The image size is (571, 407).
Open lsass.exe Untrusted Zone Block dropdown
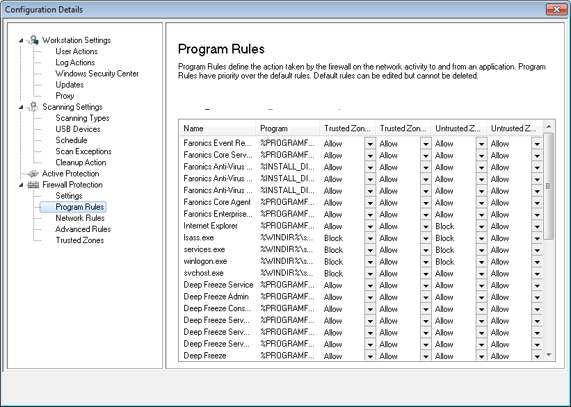pos(481,238)
